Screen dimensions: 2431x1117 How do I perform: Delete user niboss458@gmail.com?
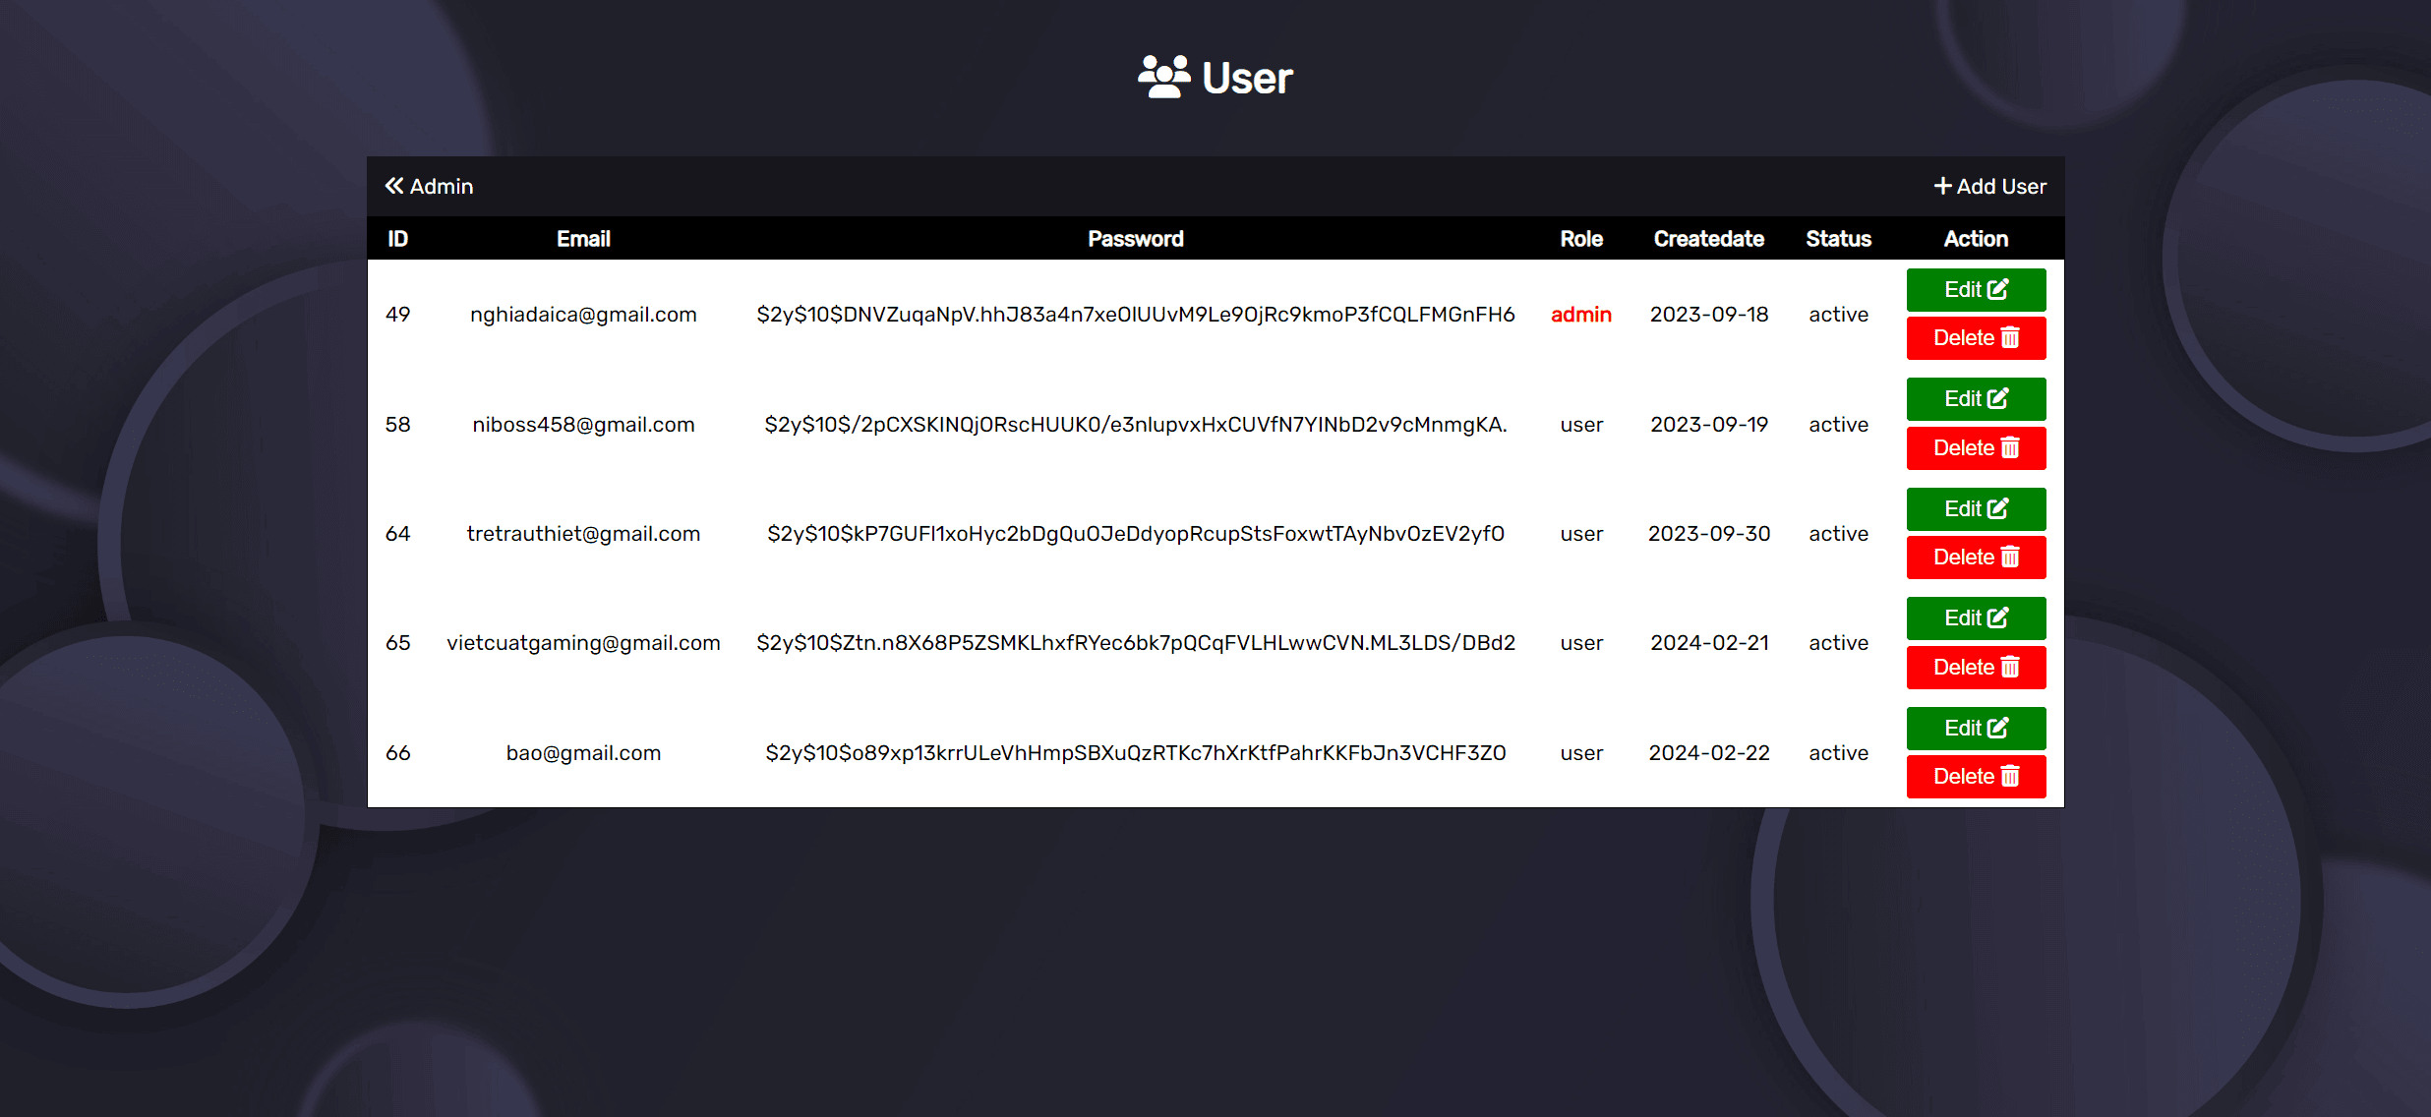pos(1976,448)
